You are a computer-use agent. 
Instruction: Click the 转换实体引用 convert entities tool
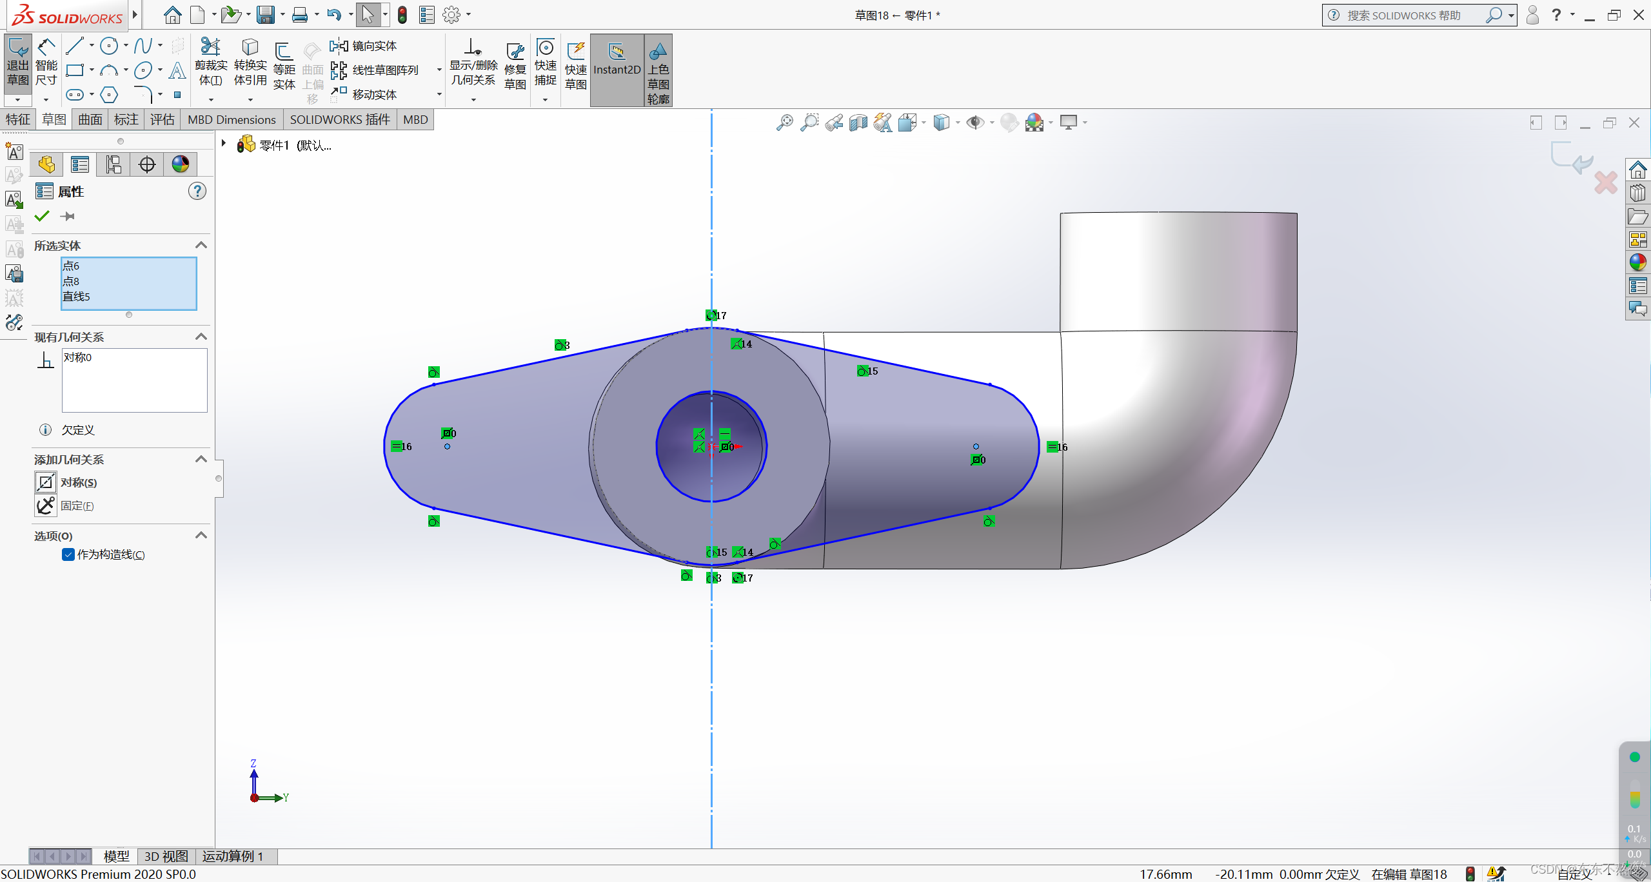point(250,64)
